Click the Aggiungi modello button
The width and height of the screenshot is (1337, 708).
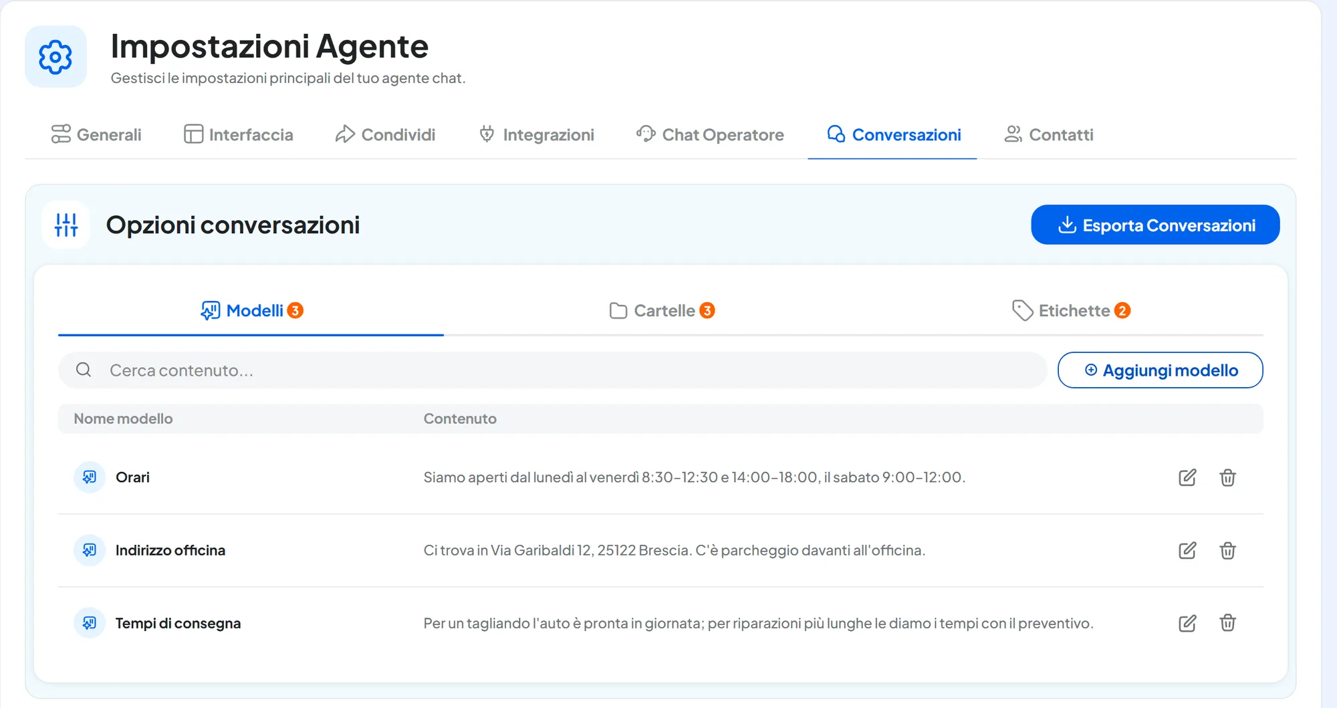tap(1160, 370)
